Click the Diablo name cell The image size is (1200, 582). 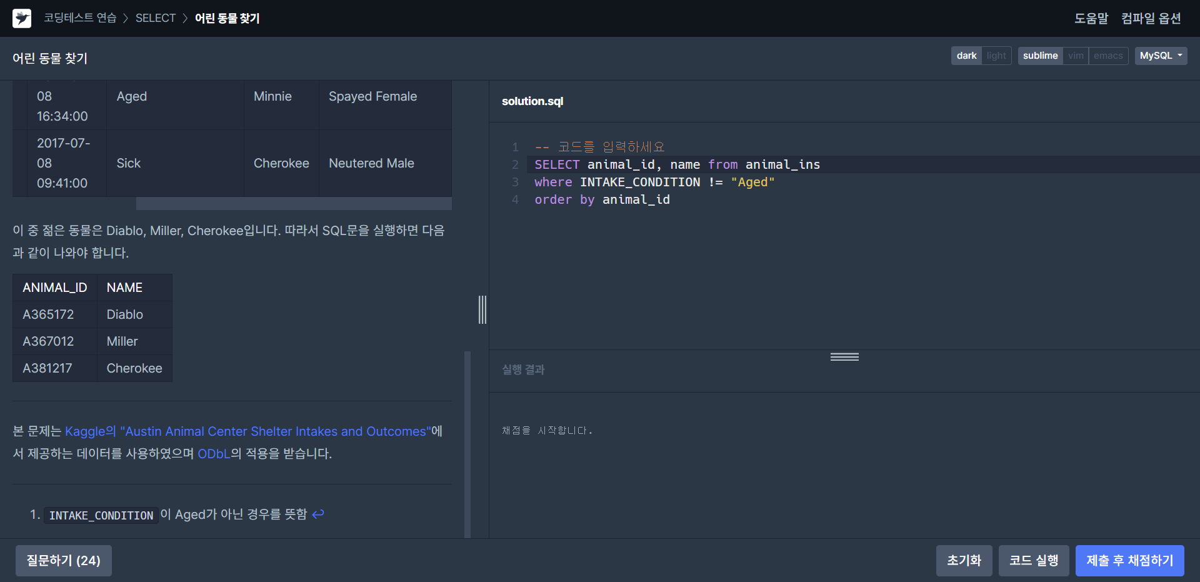pos(134,314)
